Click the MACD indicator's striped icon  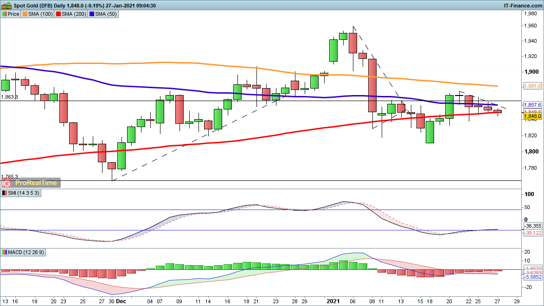click(x=4, y=252)
